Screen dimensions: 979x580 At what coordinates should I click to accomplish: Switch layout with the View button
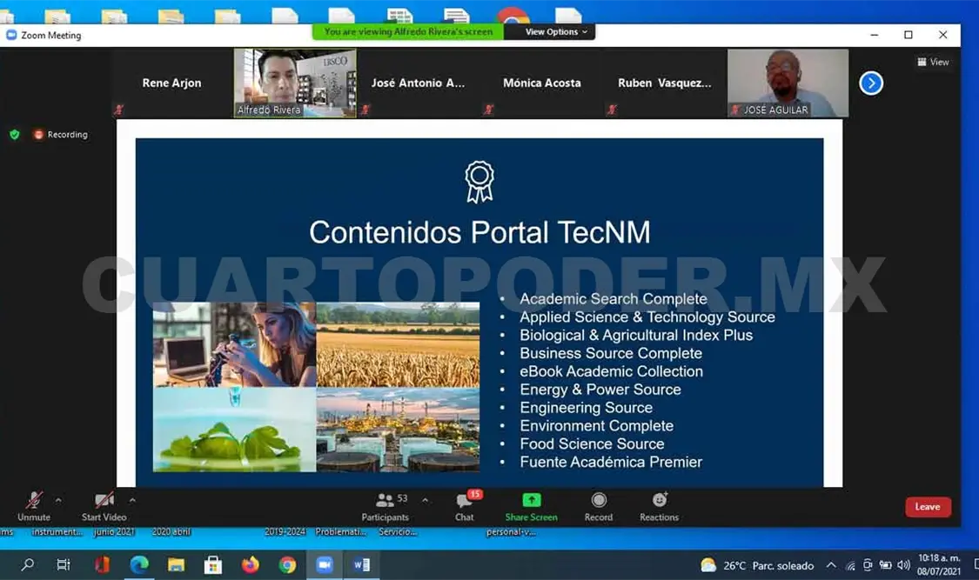(x=934, y=62)
